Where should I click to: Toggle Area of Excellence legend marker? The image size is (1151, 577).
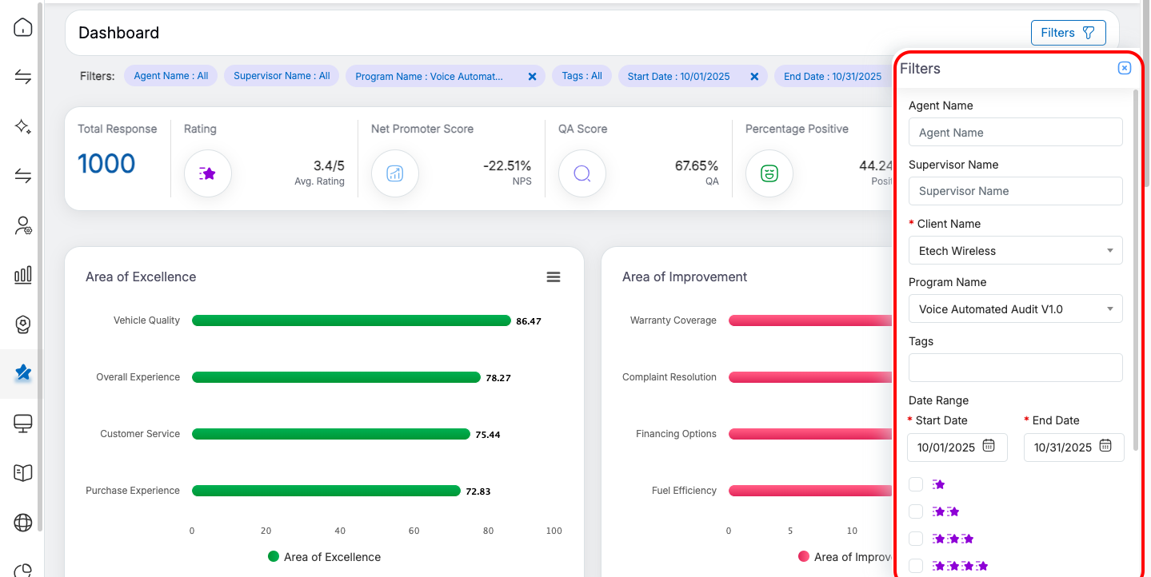274,557
